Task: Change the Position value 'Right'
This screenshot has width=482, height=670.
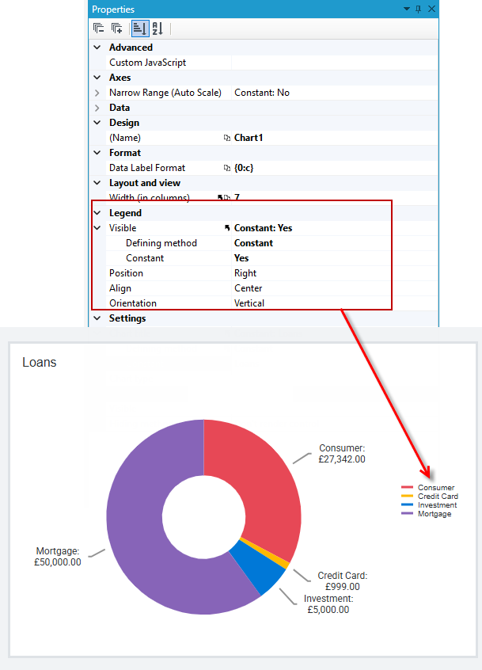Action: 245,273
